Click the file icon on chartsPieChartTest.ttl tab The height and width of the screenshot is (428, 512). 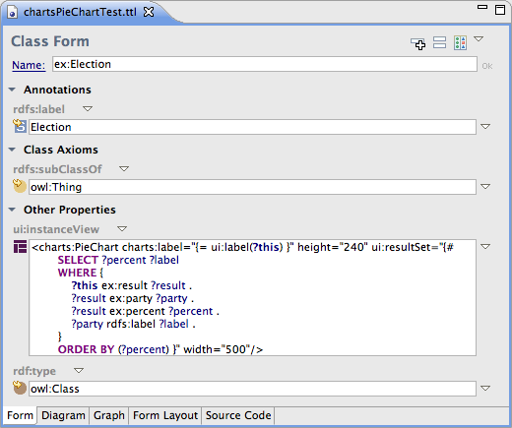(x=13, y=13)
